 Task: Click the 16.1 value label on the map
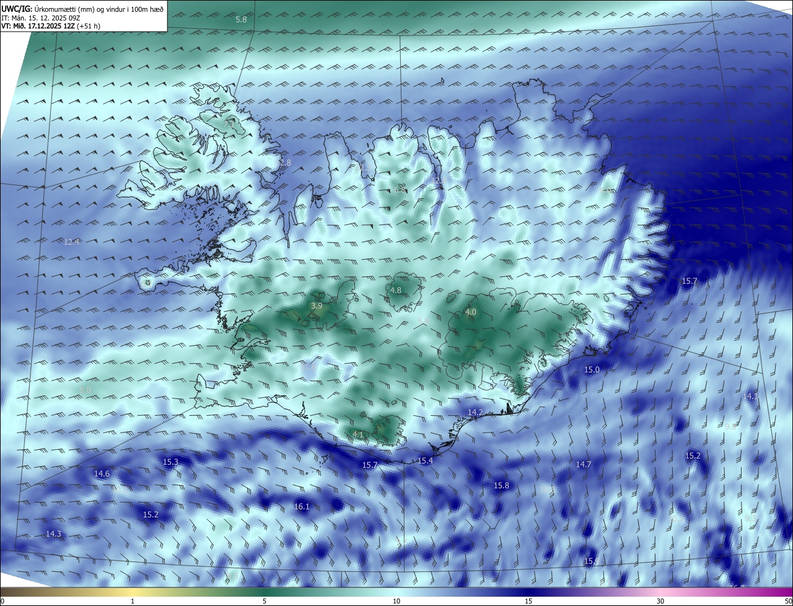[x=302, y=507]
